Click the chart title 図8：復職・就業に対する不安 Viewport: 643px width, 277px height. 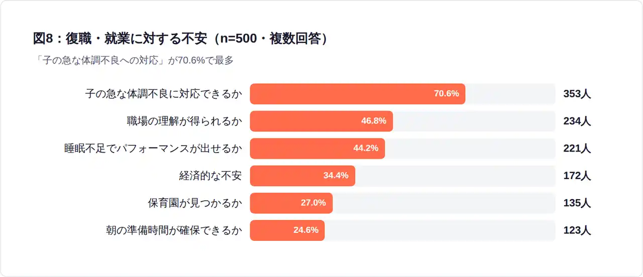(181, 39)
